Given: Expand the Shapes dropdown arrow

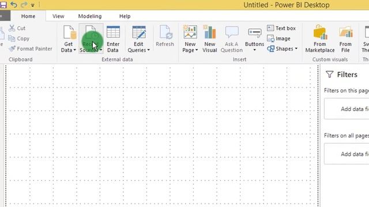Looking at the screenshot, I should (x=296, y=48).
